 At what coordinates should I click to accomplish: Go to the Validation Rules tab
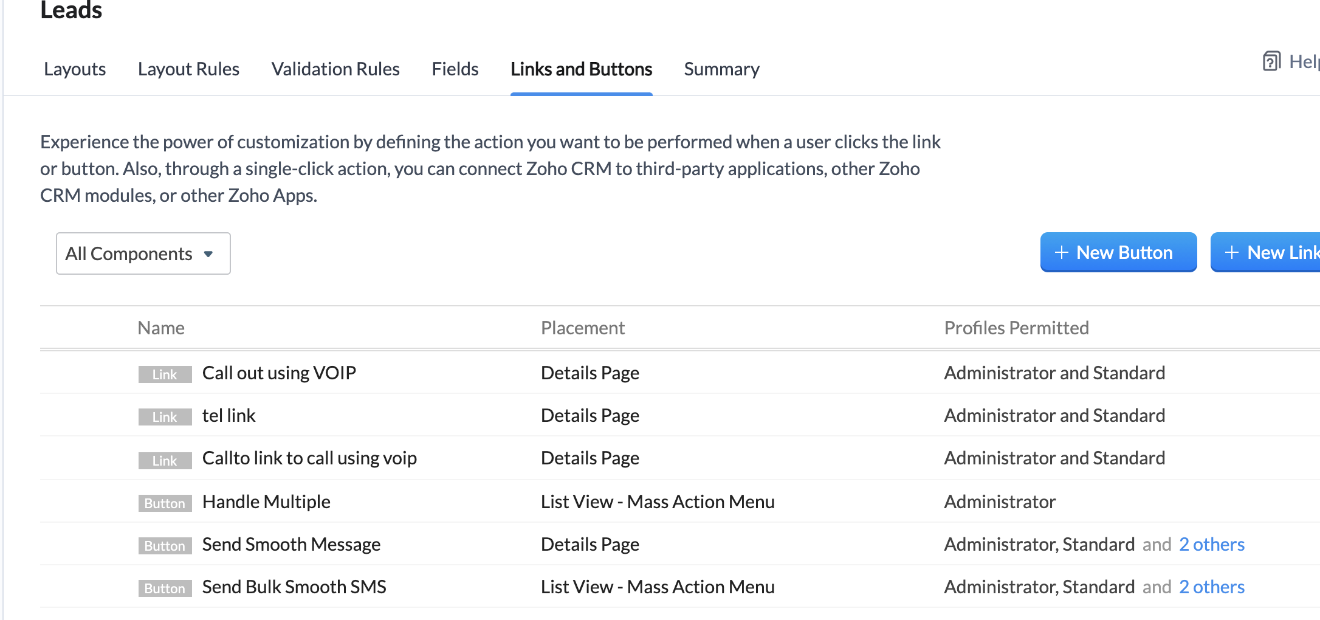point(335,69)
